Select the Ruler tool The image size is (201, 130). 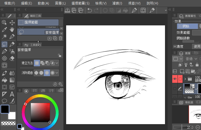tap(4, 94)
